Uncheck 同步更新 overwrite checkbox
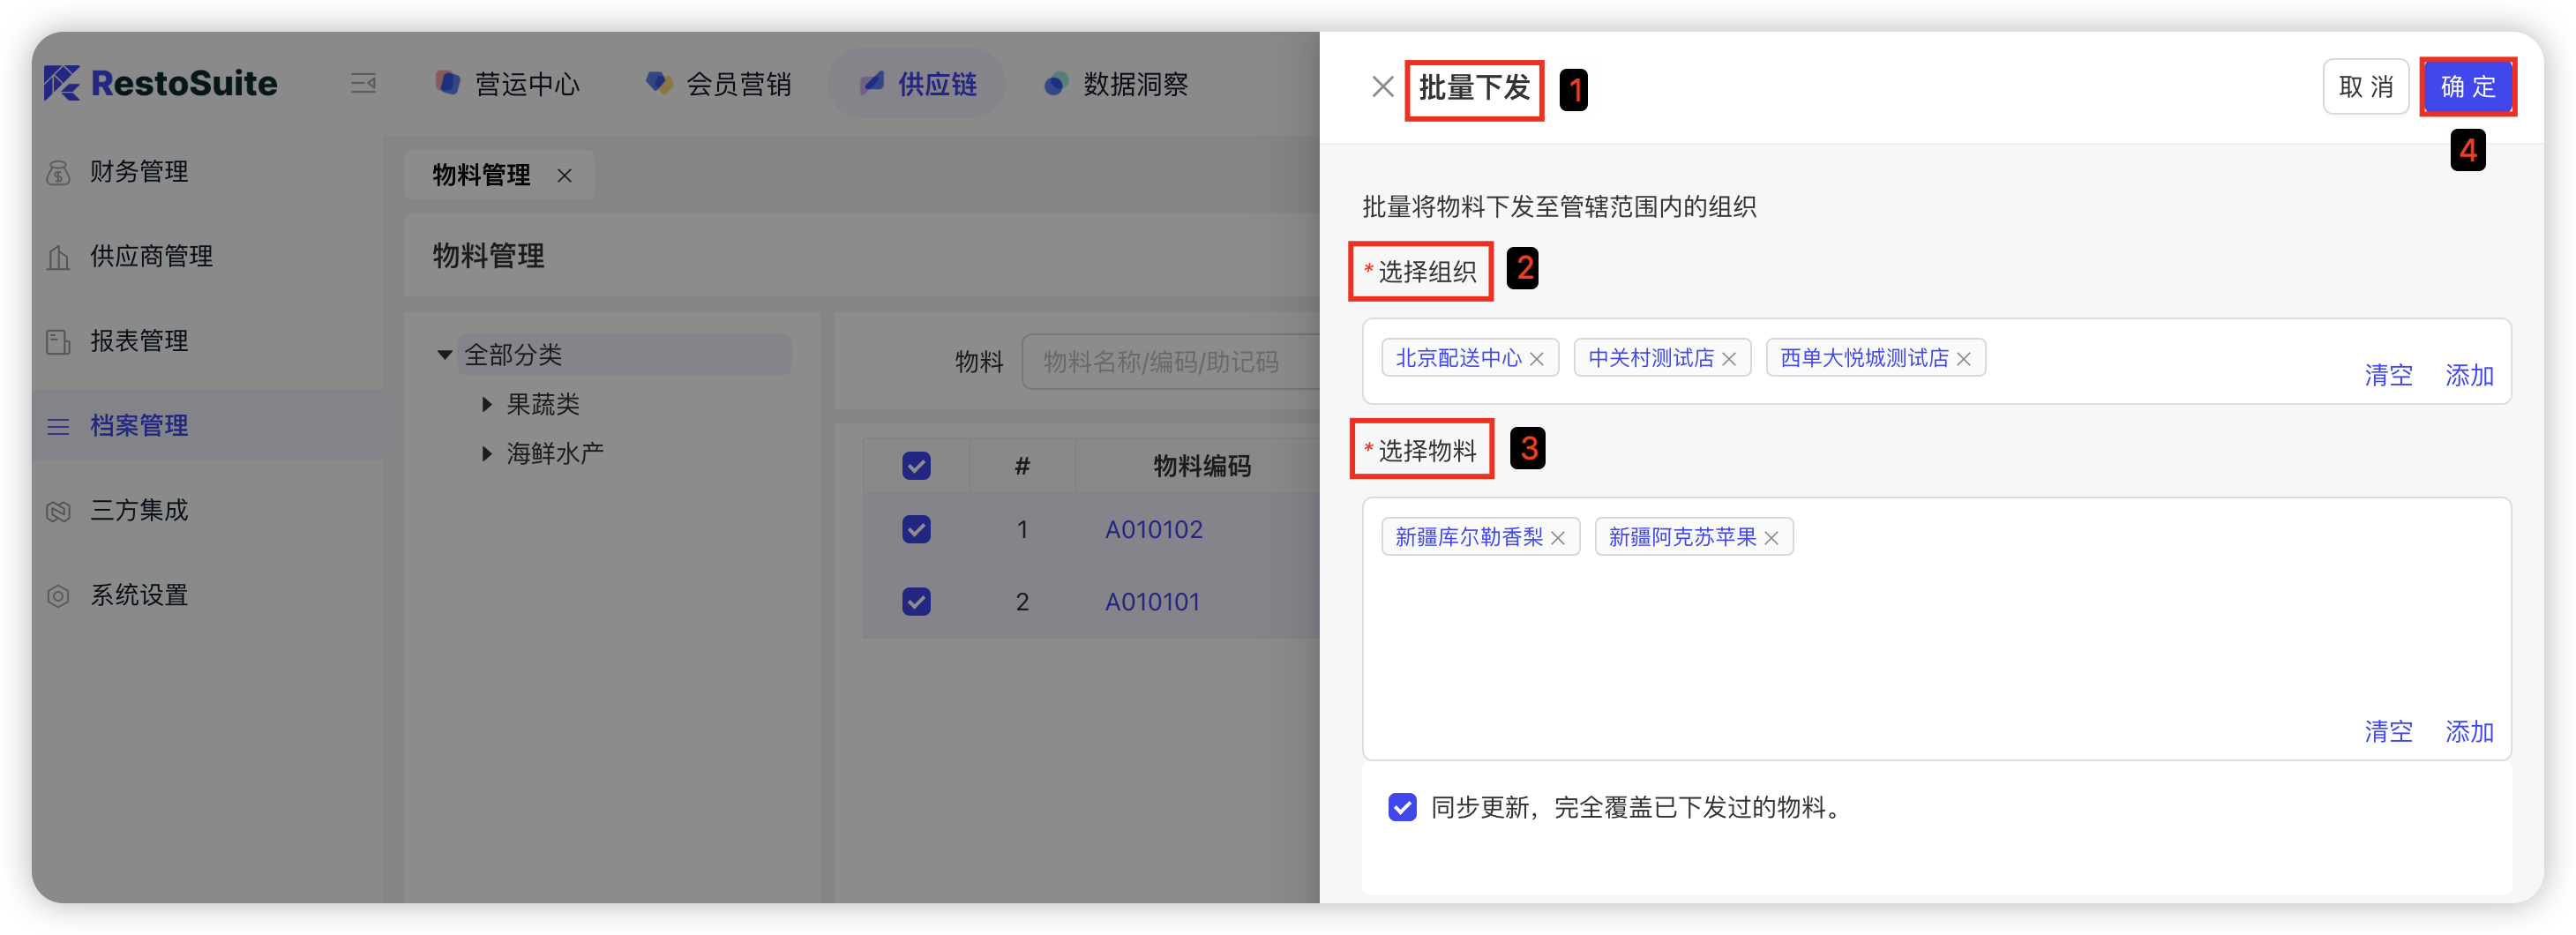2576x935 pixels. (1402, 807)
